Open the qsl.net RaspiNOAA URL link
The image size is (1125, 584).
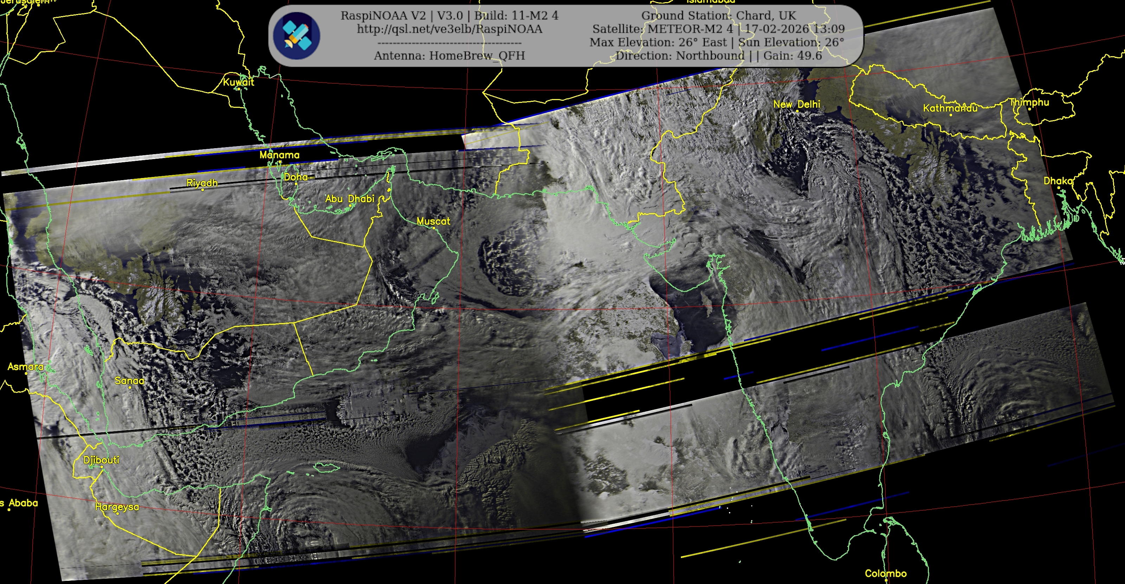(450, 29)
